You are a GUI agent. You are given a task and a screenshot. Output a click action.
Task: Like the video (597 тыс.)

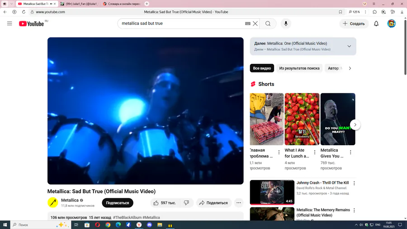click(165, 203)
